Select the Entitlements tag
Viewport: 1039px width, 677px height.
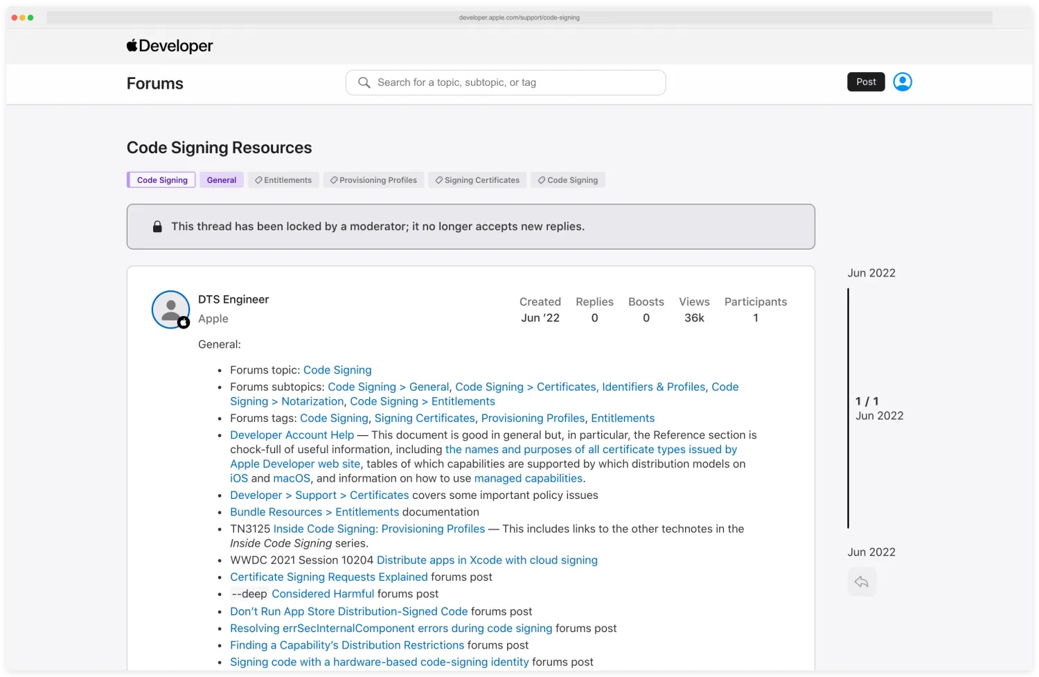point(283,180)
